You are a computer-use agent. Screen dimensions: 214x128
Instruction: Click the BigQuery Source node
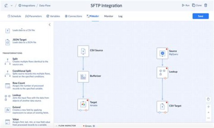[162, 53]
